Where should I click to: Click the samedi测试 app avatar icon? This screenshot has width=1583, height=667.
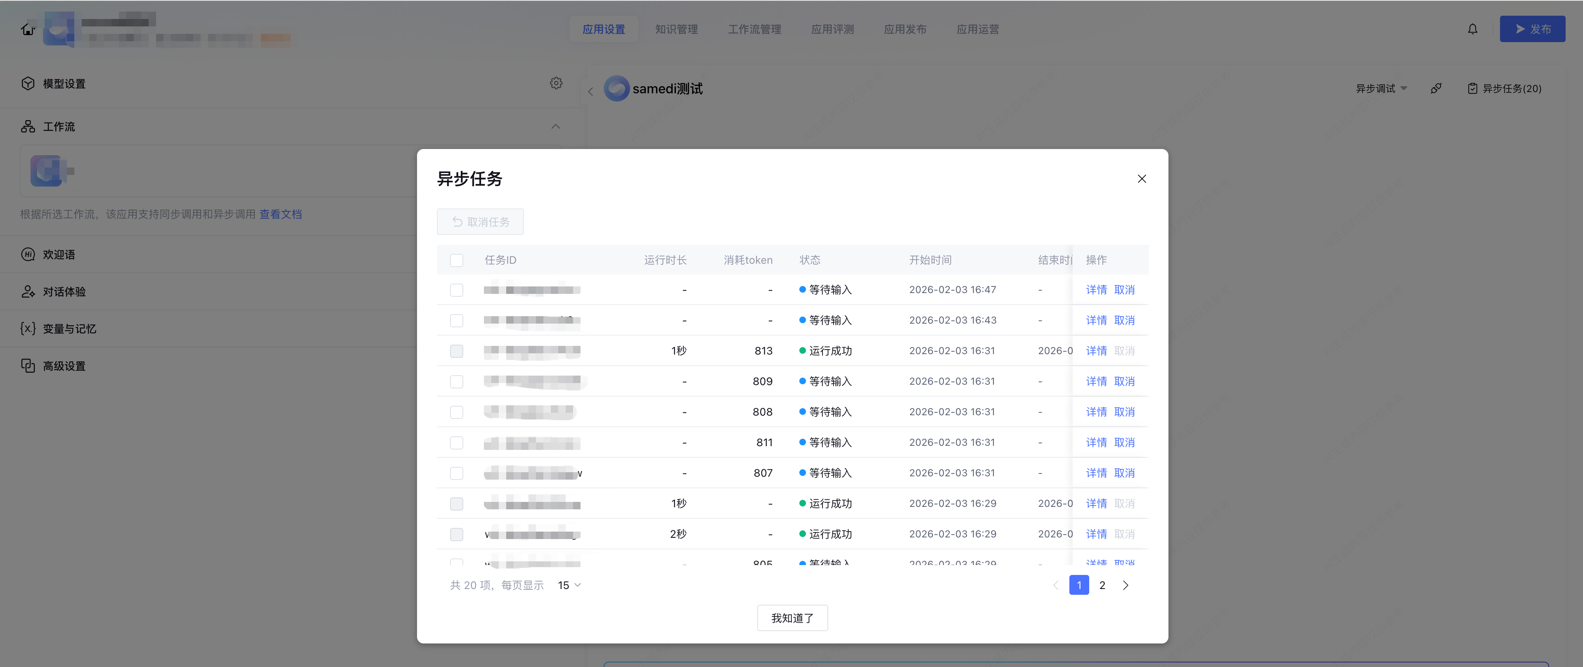click(616, 88)
